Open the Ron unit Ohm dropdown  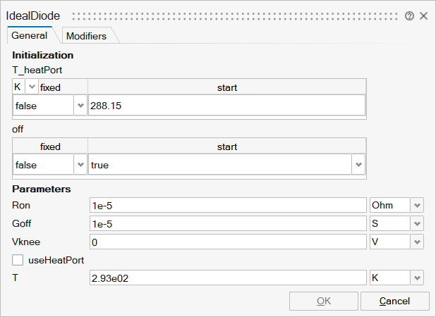pos(417,205)
